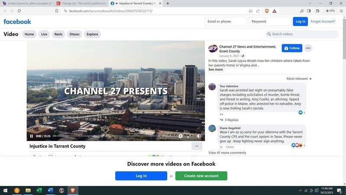Screen dimensions: 346x195
Task: Click Brave Shields lion icon
Action: pos(266,11)
